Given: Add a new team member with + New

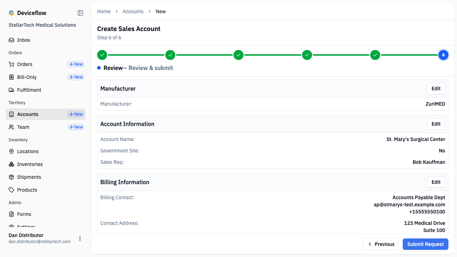Looking at the screenshot, I should (x=76, y=127).
